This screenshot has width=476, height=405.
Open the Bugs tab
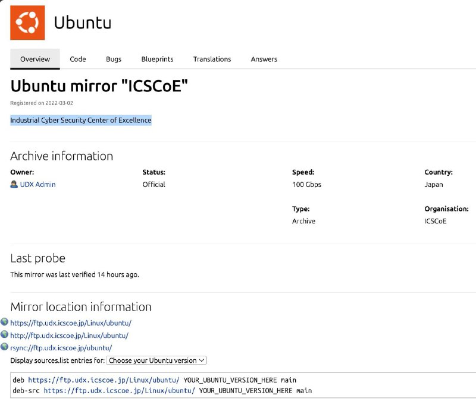coord(114,59)
